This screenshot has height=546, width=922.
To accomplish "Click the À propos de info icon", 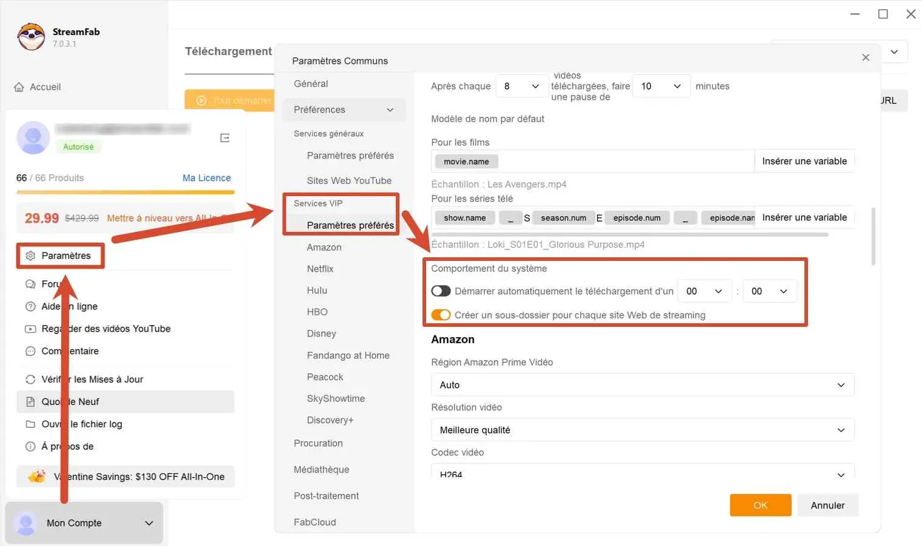I will pos(30,447).
